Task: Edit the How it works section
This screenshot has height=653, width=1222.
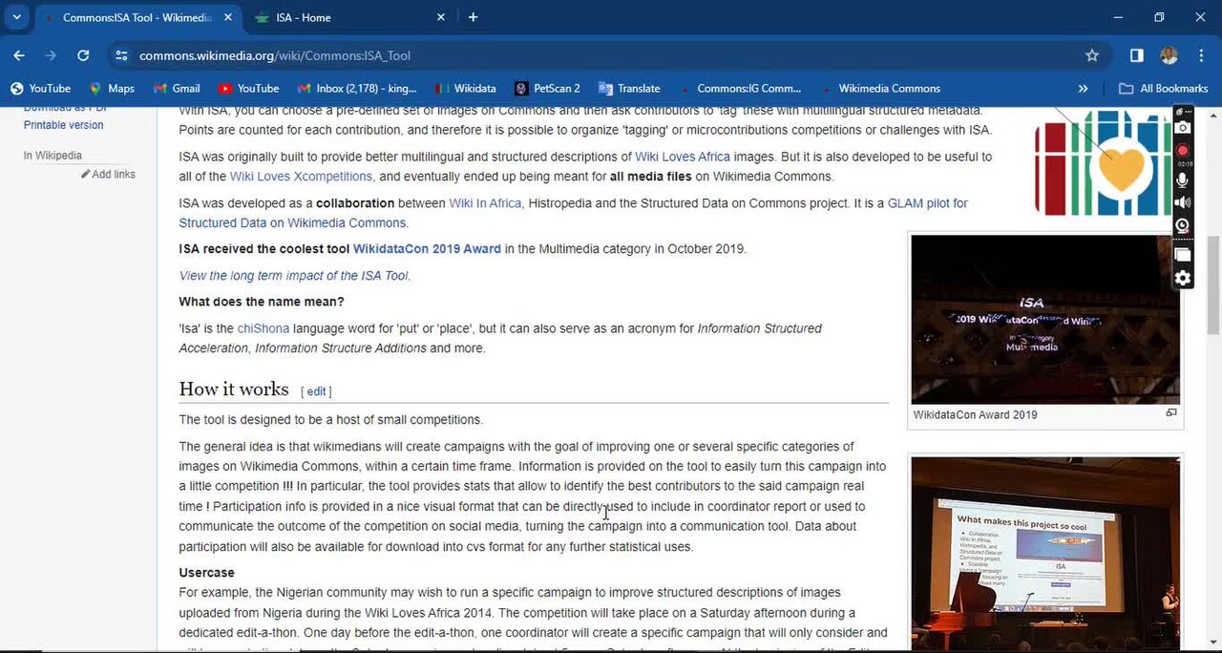Action: coord(316,391)
